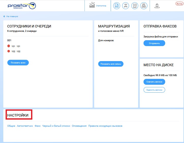The image size is (184, 143).
Task: Open the fax machine icon
Action: [x=144, y=6]
